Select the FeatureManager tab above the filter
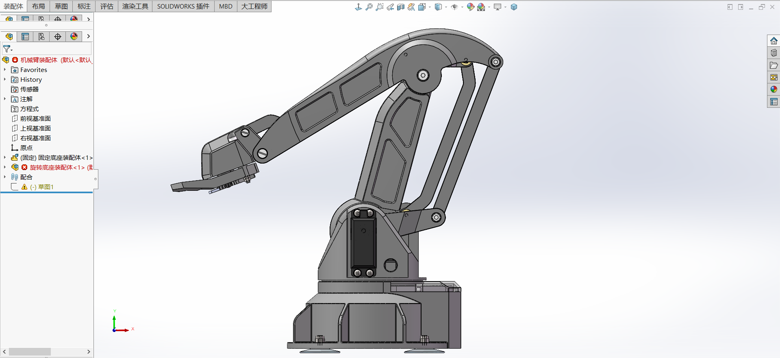The width and height of the screenshot is (780, 358). coord(9,37)
